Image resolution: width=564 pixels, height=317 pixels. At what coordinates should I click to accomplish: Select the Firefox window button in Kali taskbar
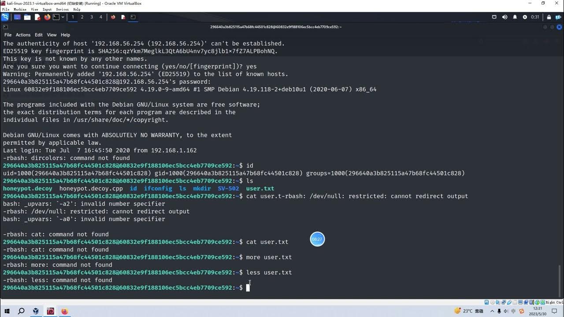(x=113, y=17)
